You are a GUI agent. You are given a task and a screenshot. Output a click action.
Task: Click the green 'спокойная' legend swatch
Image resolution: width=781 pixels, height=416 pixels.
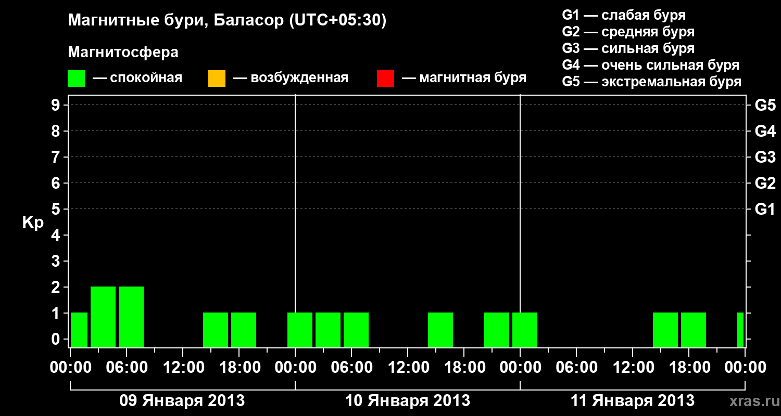(77, 79)
